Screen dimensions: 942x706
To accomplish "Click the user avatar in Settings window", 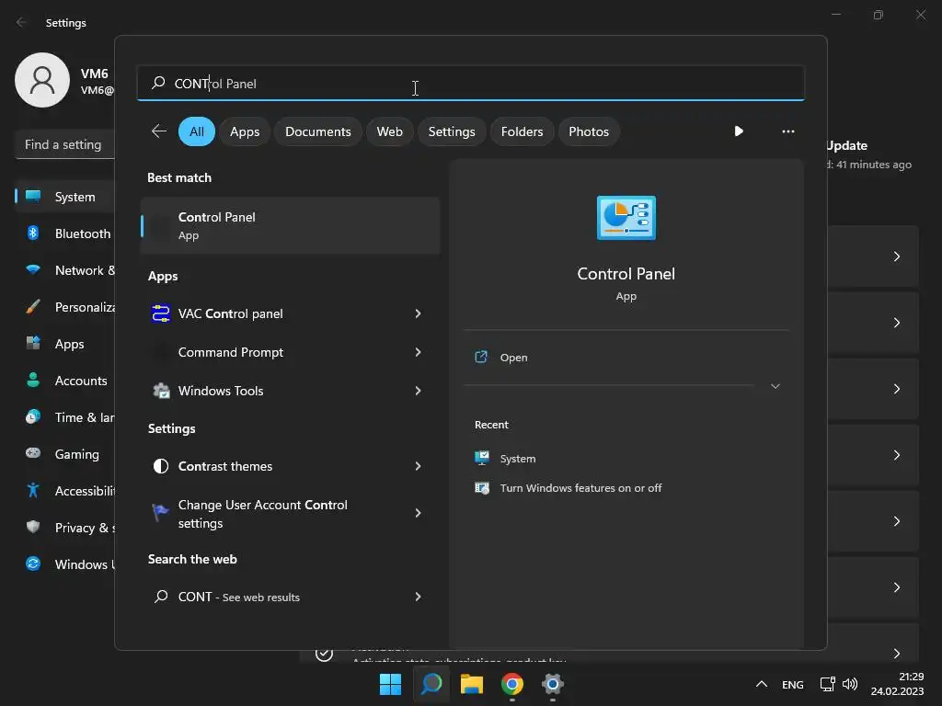I will [x=42, y=80].
